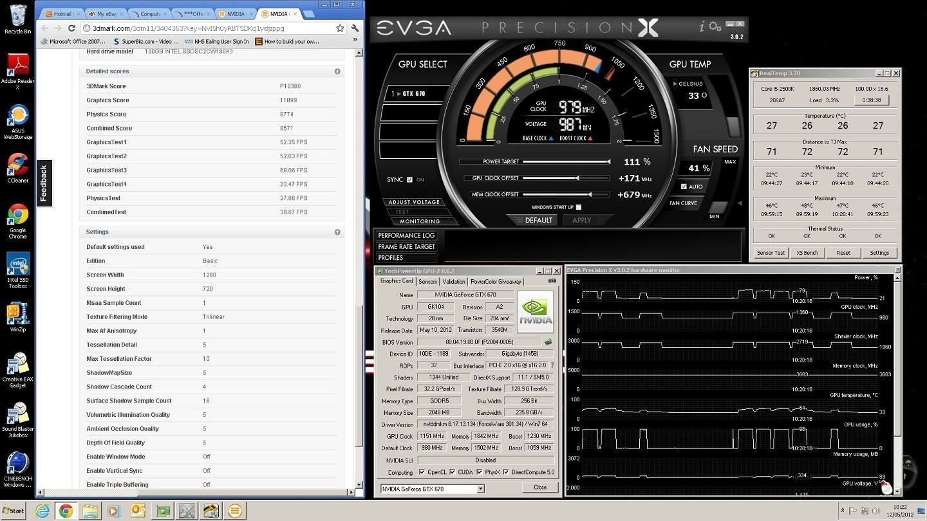Toggle PhysX checkbox in GPU-Z

[x=480, y=472]
